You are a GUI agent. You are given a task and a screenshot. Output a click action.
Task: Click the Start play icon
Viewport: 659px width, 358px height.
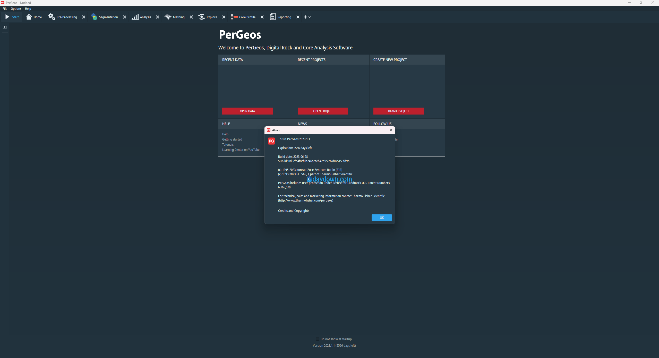click(x=7, y=17)
